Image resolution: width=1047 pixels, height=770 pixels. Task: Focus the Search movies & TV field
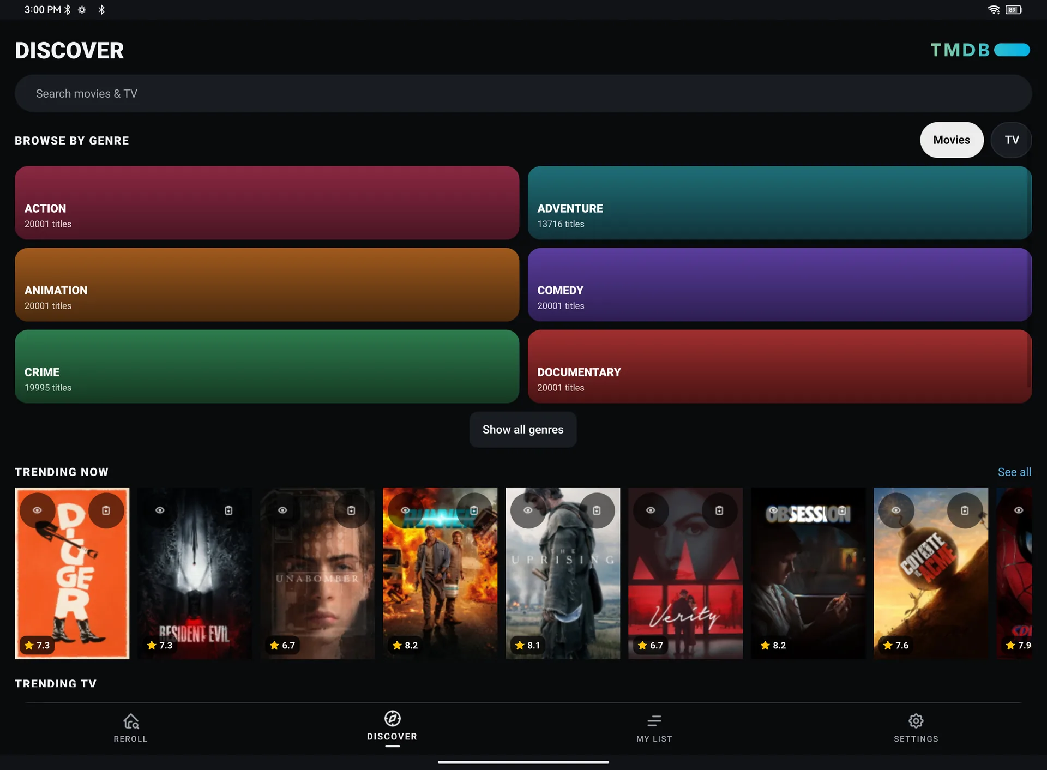click(x=523, y=94)
